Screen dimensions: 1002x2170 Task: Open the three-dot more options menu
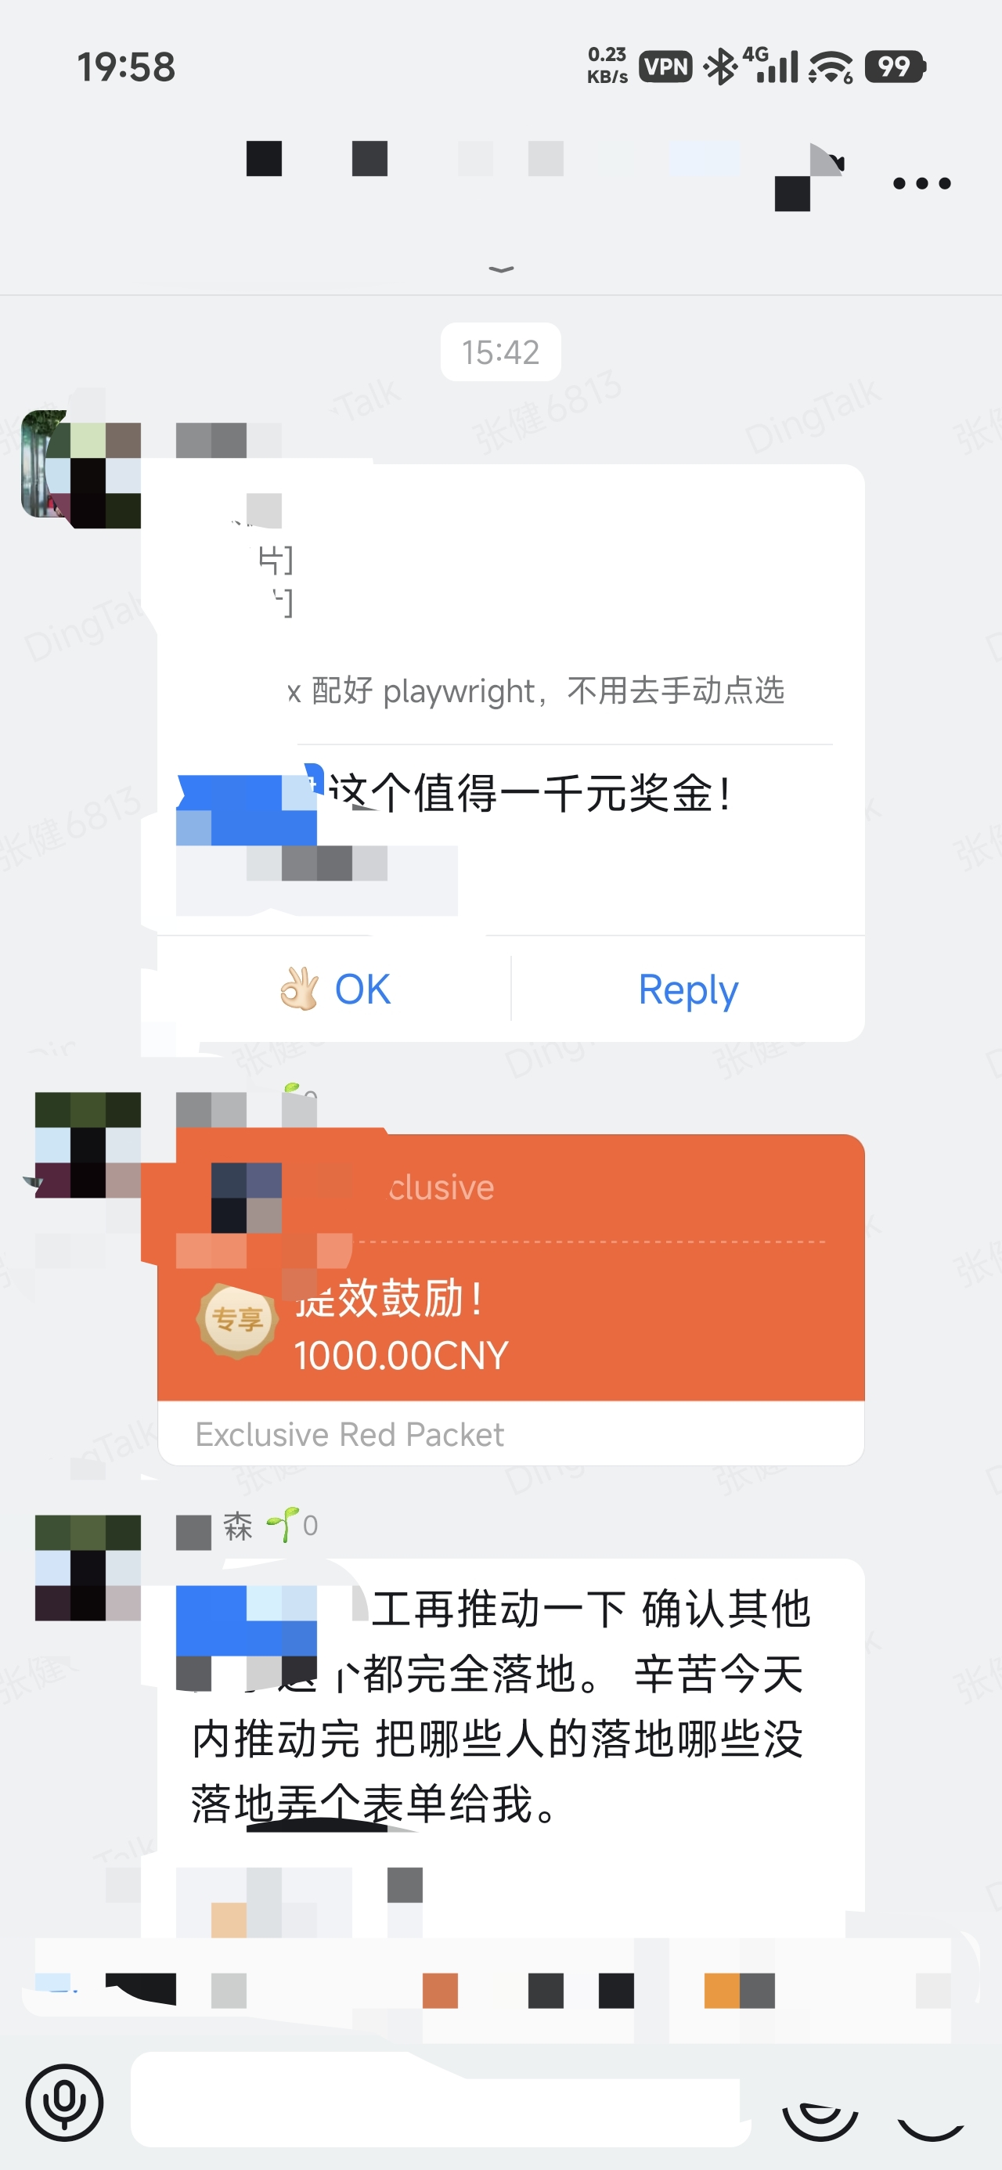click(x=921, y=183)
